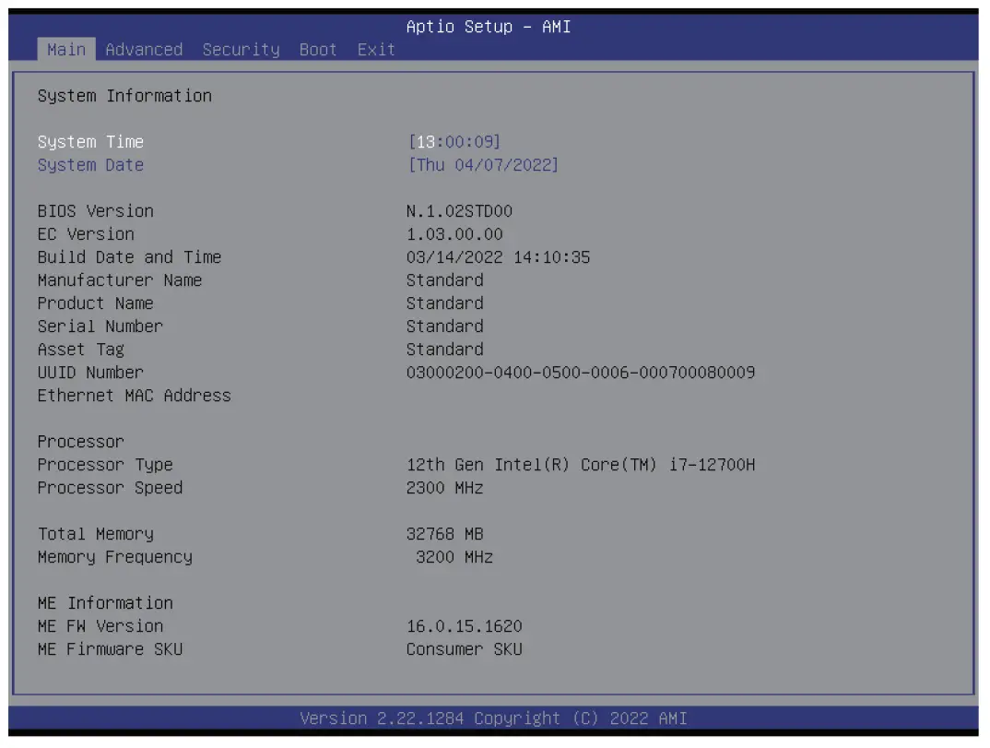Click the Serial Number label
The height and width of the screenshot is (748, 990).
[100, 327]
